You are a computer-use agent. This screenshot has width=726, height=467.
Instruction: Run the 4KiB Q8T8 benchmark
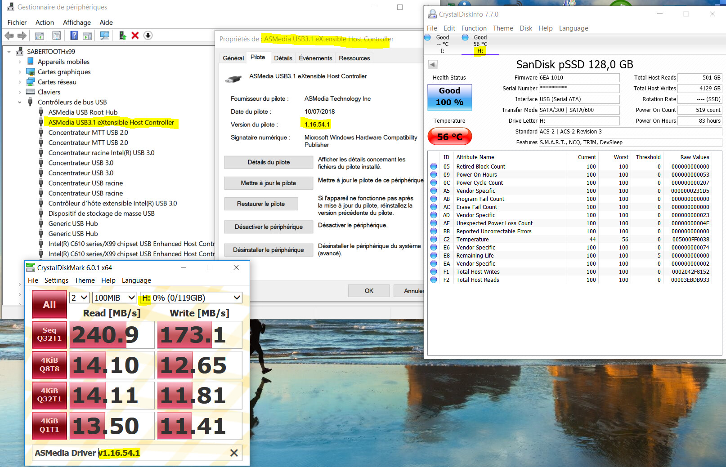[49, 365]
